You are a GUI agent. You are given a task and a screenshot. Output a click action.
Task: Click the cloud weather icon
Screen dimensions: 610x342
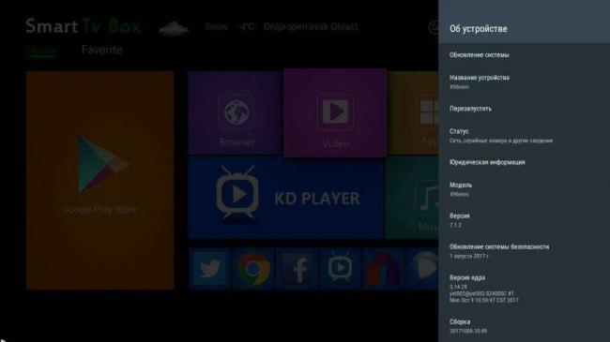(x=175, y=28)
